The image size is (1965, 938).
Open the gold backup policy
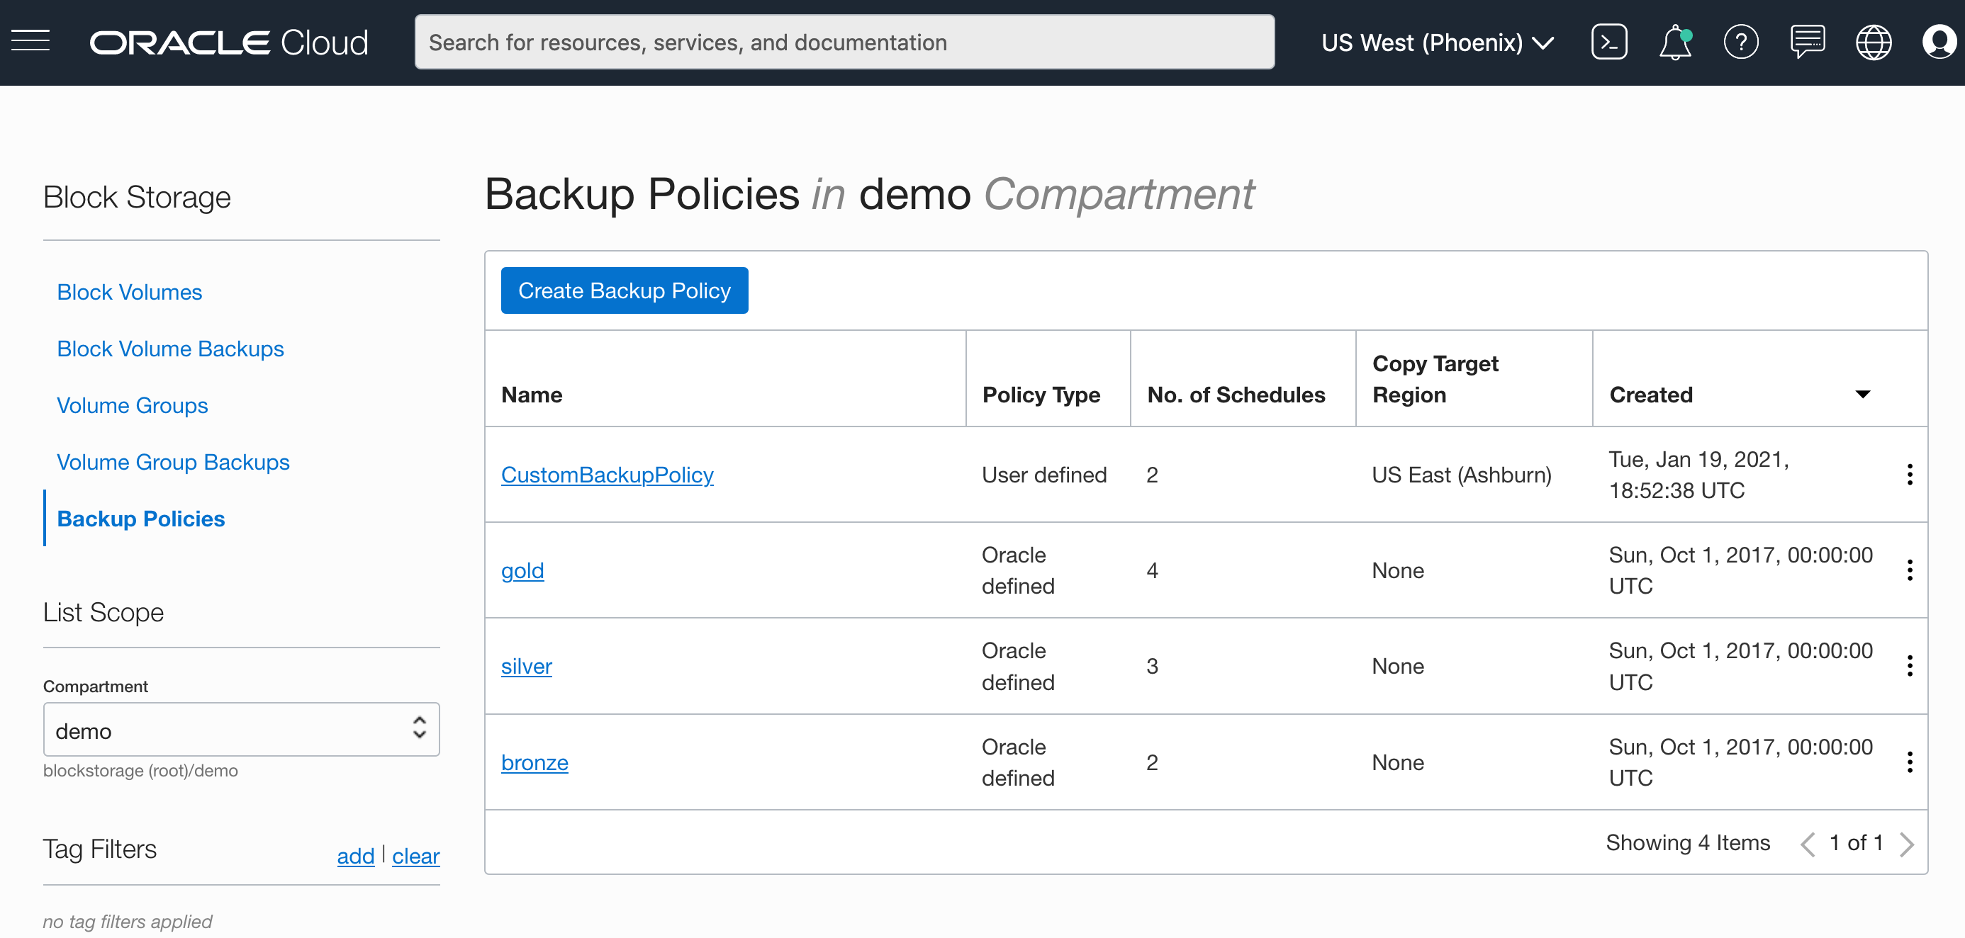tap(522, 570)
